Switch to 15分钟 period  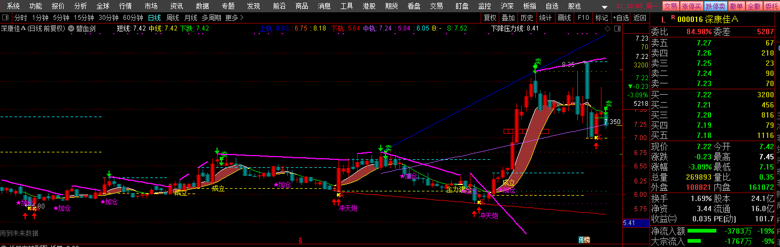(84, 18)
